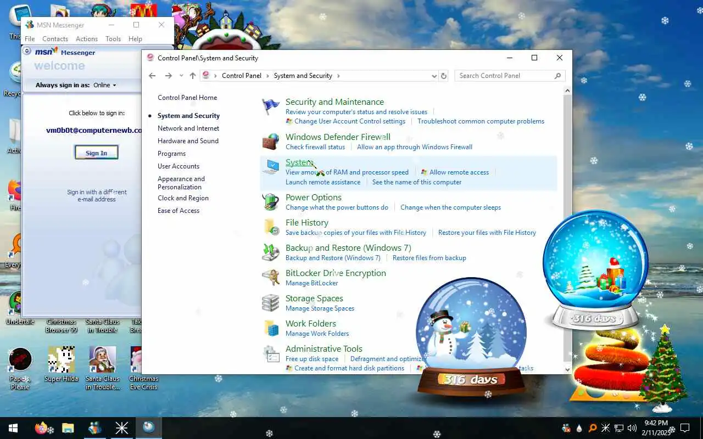Open Clock and Region category
Screen dimensions: 703x439
tap(183, 198)
